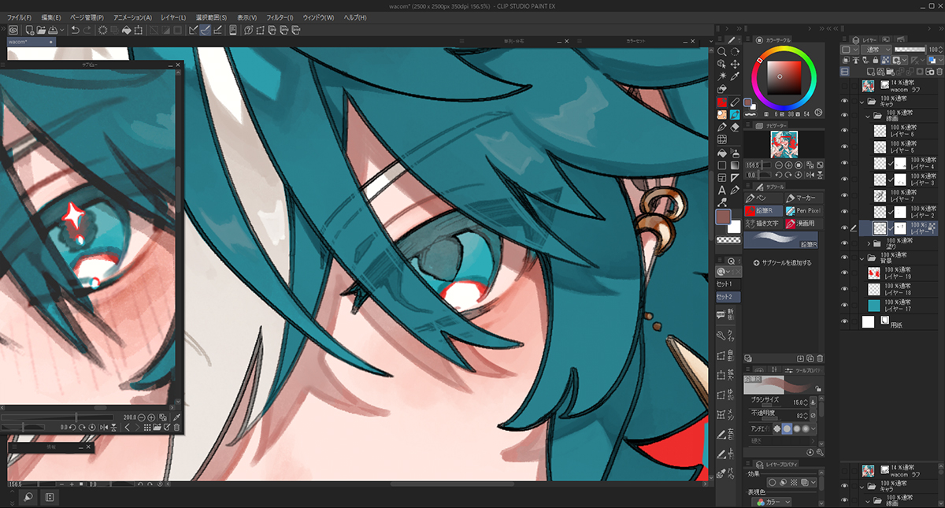945x508 pixels.
Task: Switch to the wacom* canvas tab
Action: click(x=31, y=41)
